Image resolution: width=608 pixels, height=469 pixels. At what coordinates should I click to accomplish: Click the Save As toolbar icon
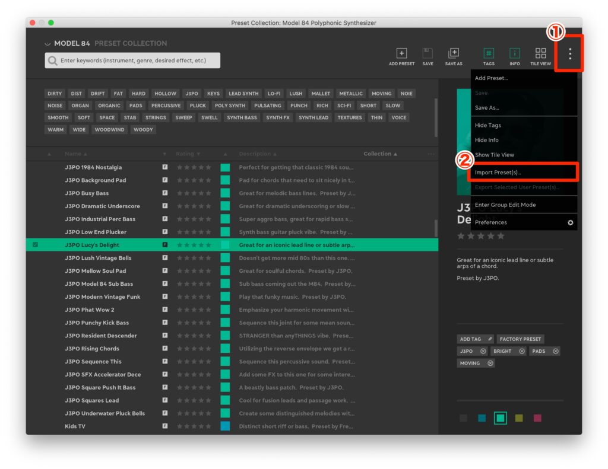tap(453, 54)
